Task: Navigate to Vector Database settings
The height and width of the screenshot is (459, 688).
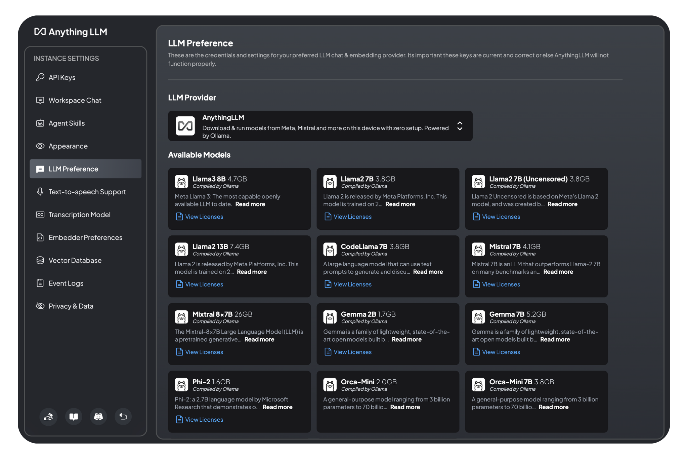Action: click(x=86, y=260)
